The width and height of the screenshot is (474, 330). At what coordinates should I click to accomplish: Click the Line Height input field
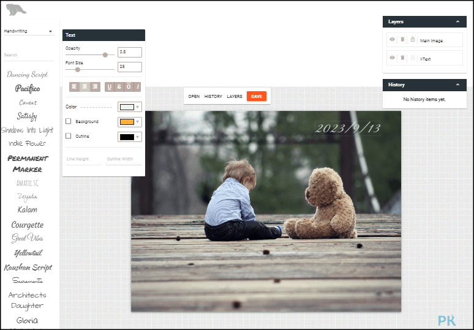coord(83,160)
